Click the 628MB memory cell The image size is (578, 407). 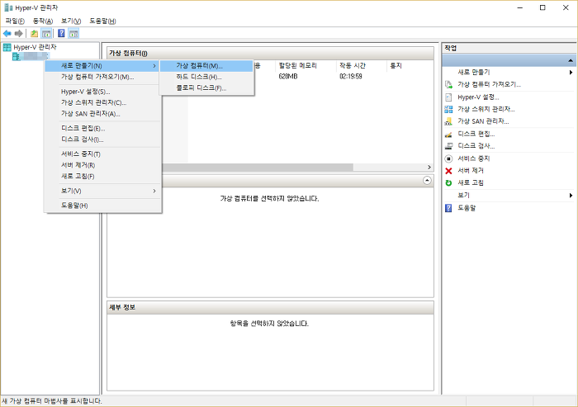[x=288, y=76]
